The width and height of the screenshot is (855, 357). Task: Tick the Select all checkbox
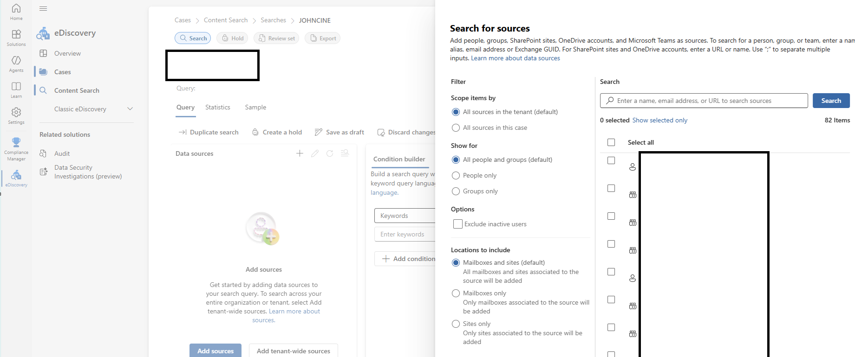[611, 142]
